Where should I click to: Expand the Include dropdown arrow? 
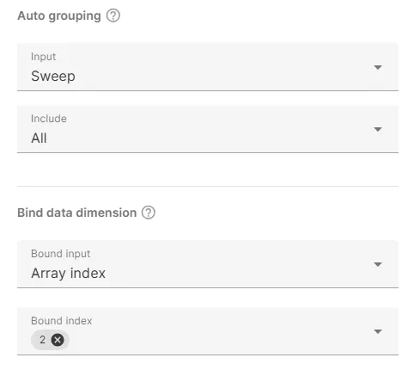click(378, 129)
